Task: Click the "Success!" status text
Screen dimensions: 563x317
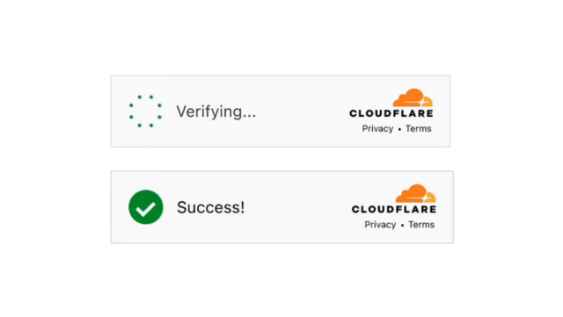Action: (211, 207)
